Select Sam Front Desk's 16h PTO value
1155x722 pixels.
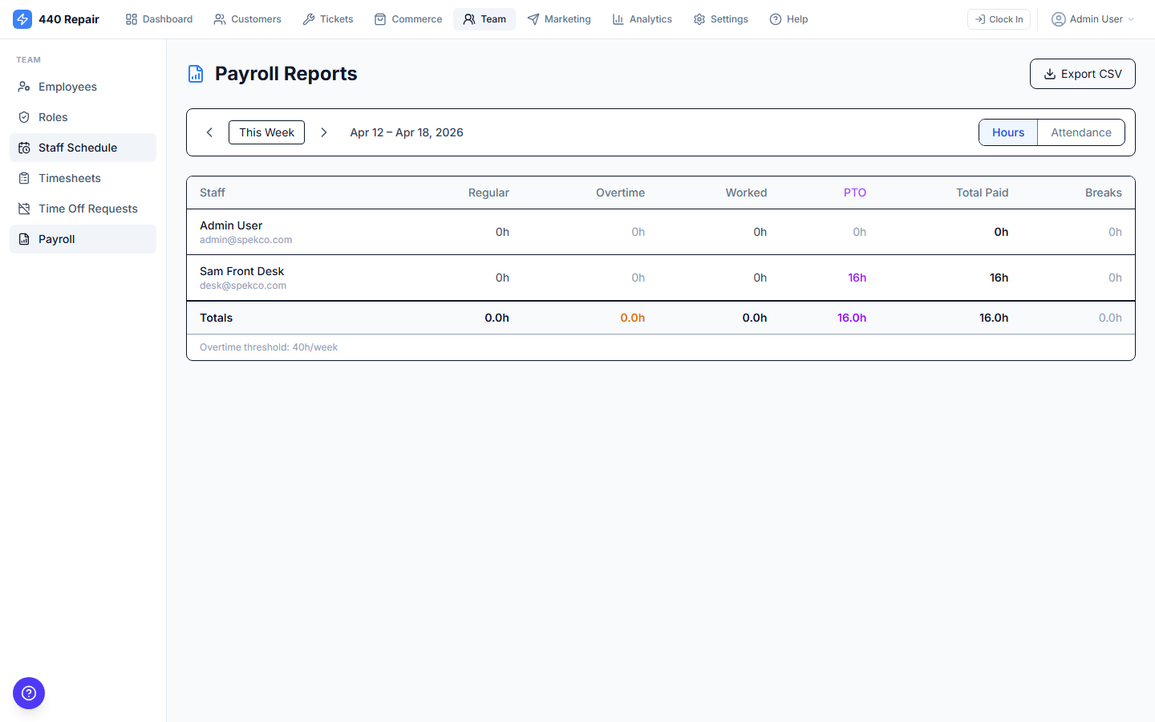click(x=857, y=277)
